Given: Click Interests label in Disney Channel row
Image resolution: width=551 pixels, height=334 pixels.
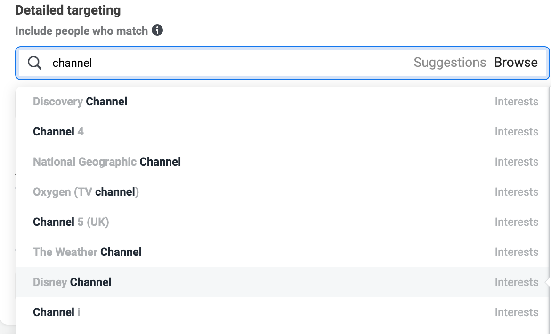Looking at the screenshot, I should pyautogui.click(x=516, y=282).
